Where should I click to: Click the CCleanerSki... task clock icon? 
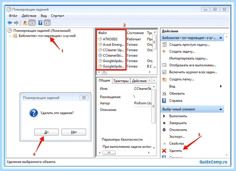tap(100, 55)
